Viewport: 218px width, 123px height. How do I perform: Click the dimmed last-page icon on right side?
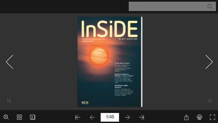pyautogui.click(x=210, y=101)
